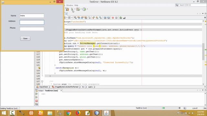The image size is (207, 116).
Task: Click the TestError (run) progress bar
Action: 163,108
